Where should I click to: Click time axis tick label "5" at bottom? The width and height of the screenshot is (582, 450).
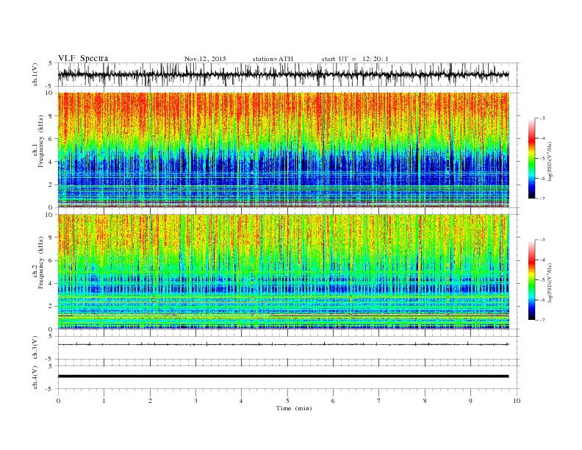click(287, 401)
